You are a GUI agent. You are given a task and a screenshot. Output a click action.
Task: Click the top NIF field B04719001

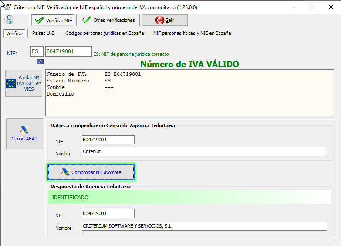tap(68, 51)
